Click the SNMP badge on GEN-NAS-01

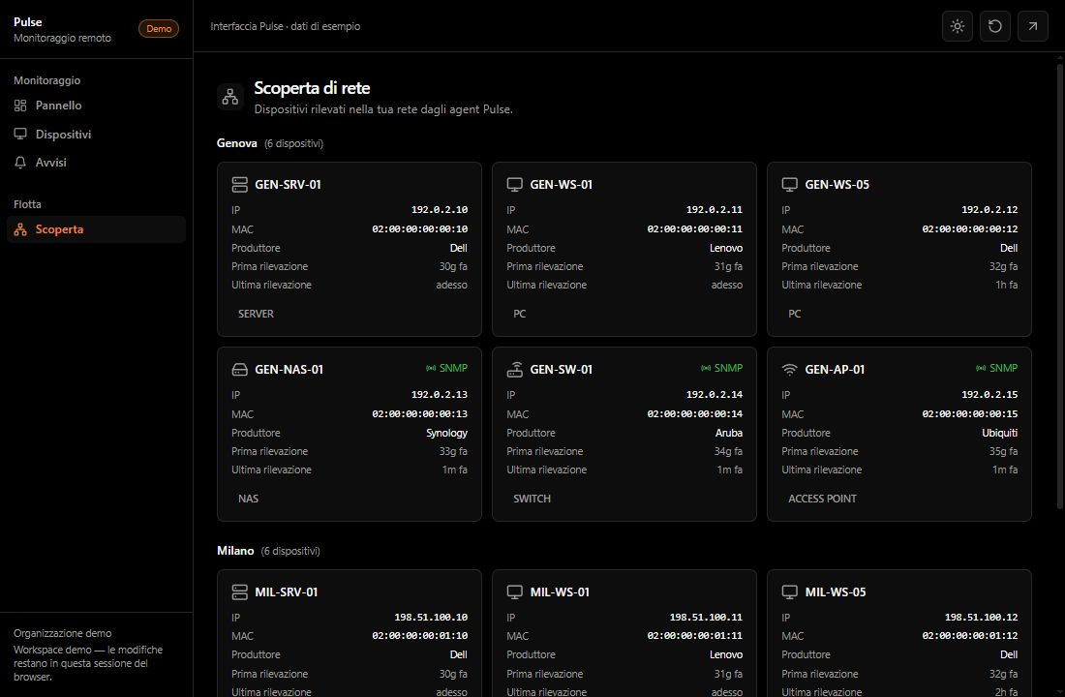pos(447,368)
